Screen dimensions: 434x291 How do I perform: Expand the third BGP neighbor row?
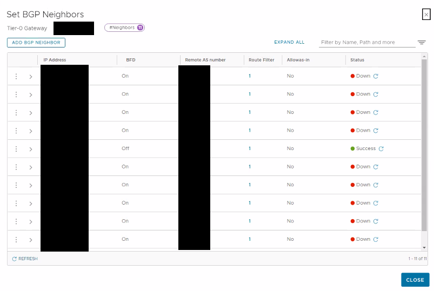click(x=31, y=113)
